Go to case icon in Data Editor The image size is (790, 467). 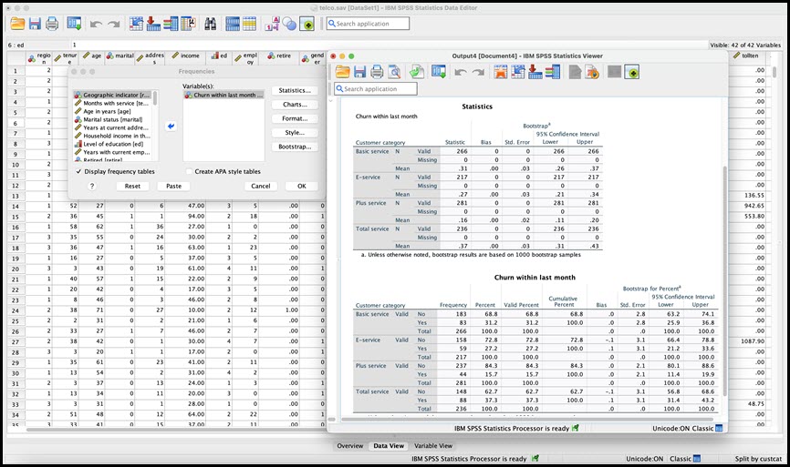(136, 24)
